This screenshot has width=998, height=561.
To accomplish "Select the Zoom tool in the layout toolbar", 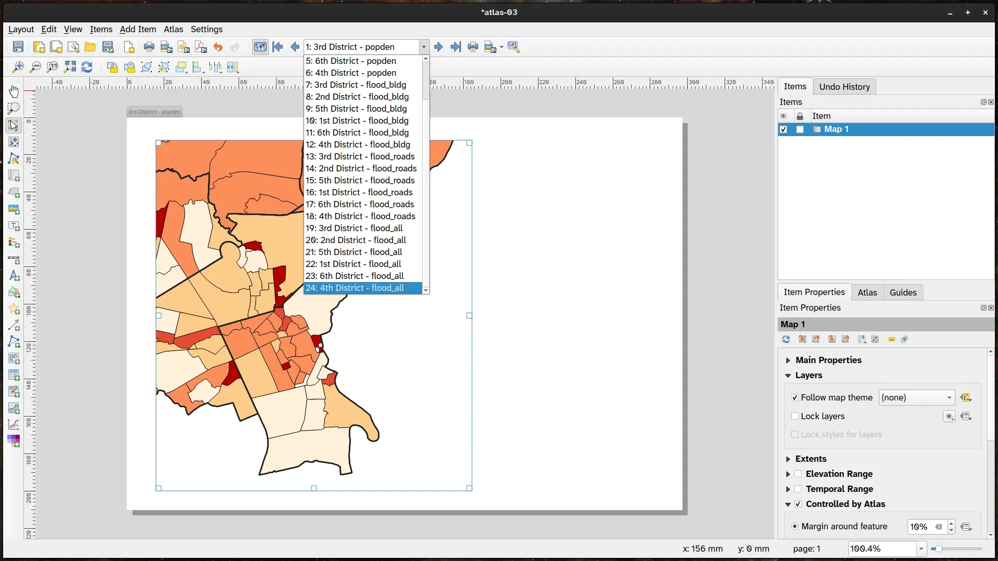I will pos(14,108).
